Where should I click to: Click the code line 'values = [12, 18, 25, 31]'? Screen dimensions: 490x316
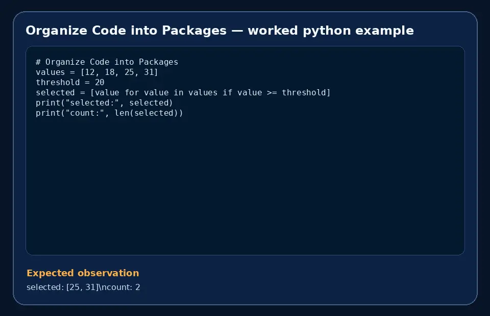tap(97, 72)
